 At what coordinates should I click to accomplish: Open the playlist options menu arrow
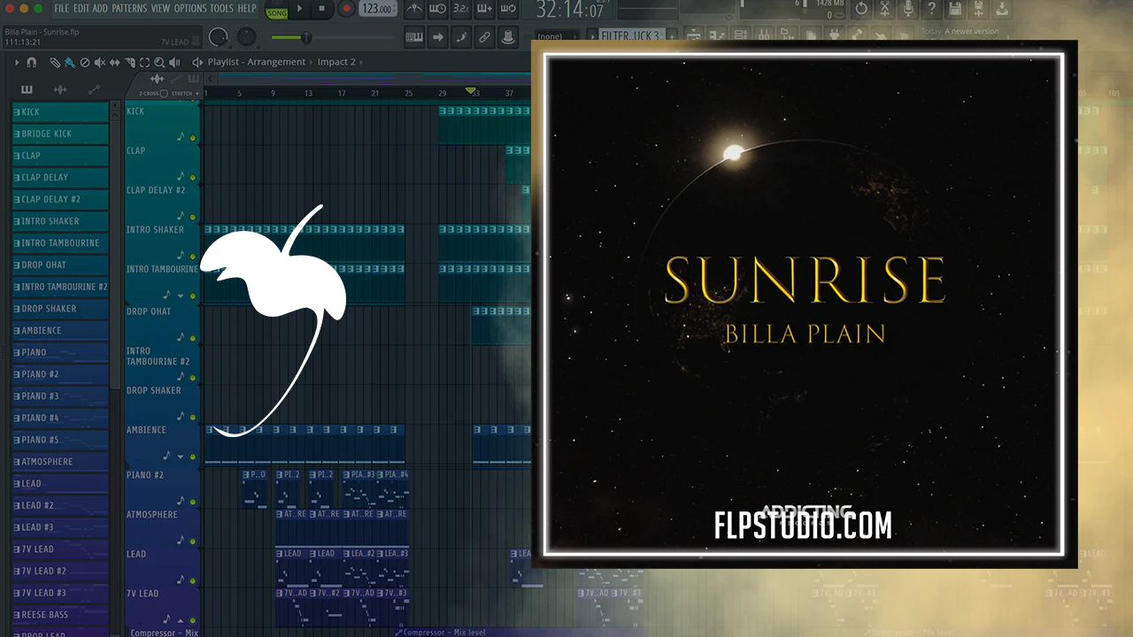click(x=17, y=63)
